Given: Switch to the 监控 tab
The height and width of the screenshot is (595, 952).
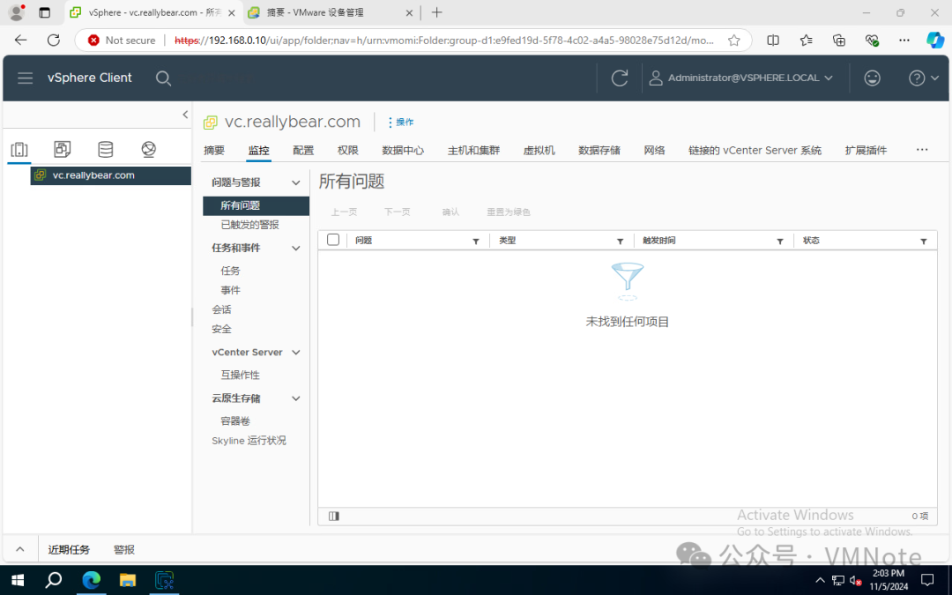Looking at the screenshot, I should click(x=258, y=150).
